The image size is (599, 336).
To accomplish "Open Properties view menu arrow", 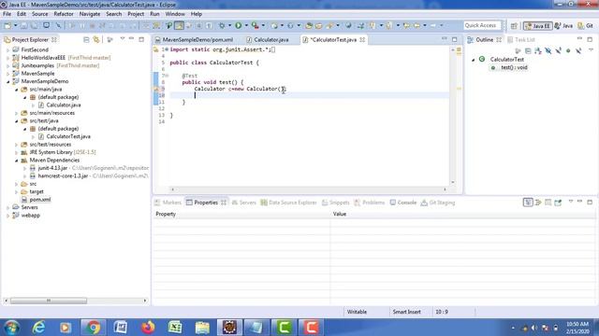I will [571, 202].
